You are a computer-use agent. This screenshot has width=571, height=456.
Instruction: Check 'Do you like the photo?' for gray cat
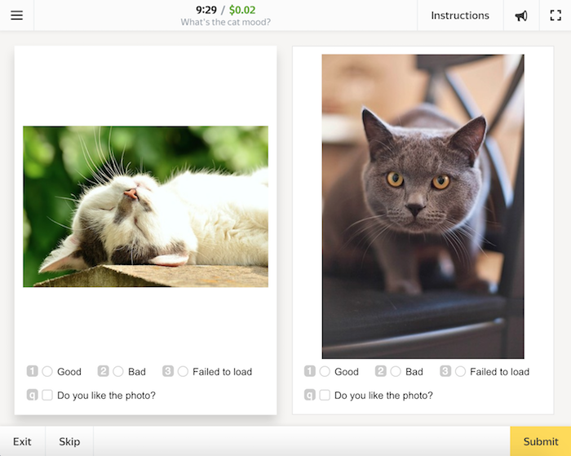(x=325, y=395)
